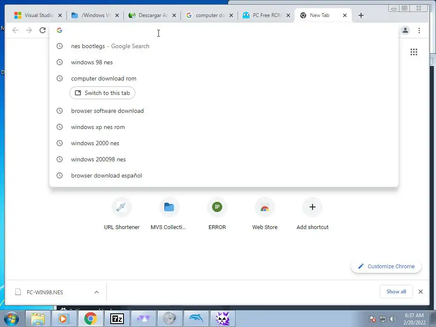436x327 pixels.
Task: Choose the 'windows 98 nes' suggestion
Action: (224, 62)
